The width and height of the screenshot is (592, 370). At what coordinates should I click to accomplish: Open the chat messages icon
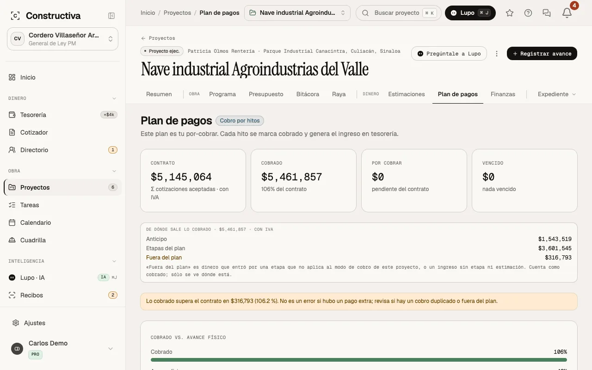pos(547,13)
